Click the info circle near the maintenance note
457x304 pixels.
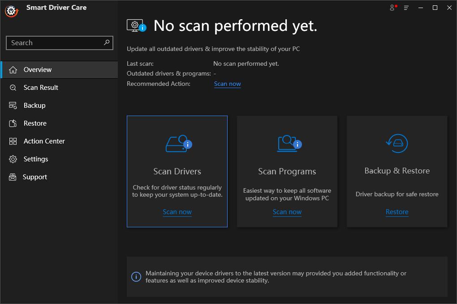(x=136, y=277)
